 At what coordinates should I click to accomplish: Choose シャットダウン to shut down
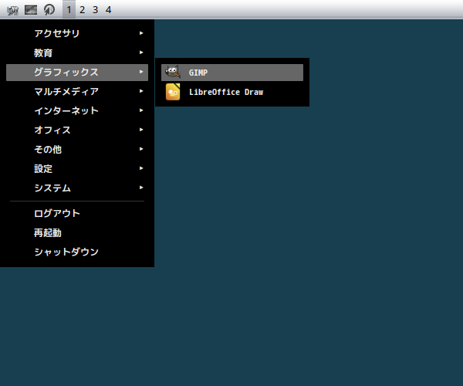tap(77, 252)
